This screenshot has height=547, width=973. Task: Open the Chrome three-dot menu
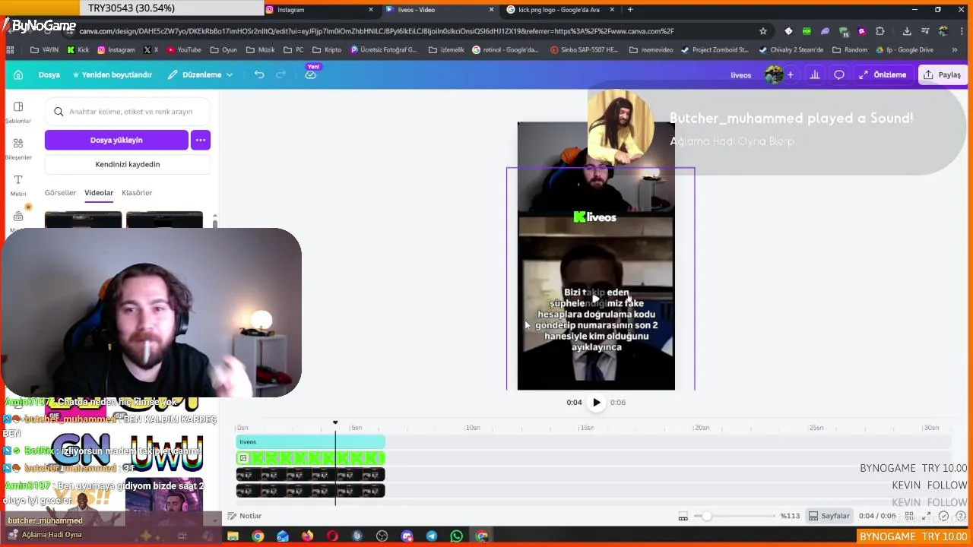pyautogui.click(x=962, y=31)
